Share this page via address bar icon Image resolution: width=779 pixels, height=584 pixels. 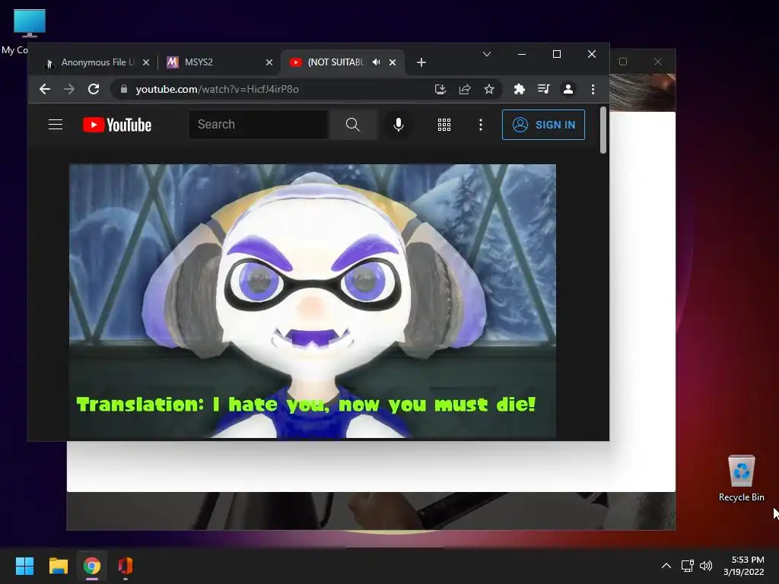465,89
